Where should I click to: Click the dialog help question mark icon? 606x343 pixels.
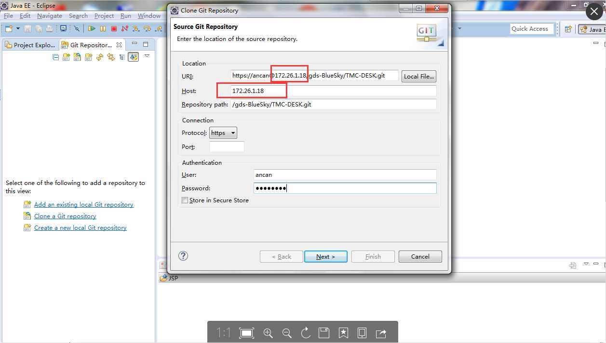pos(183,256)
